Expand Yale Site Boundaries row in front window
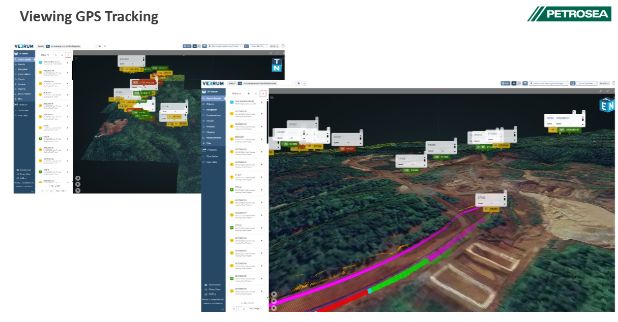This screenshot has height=322, width=618. (261, 102)
